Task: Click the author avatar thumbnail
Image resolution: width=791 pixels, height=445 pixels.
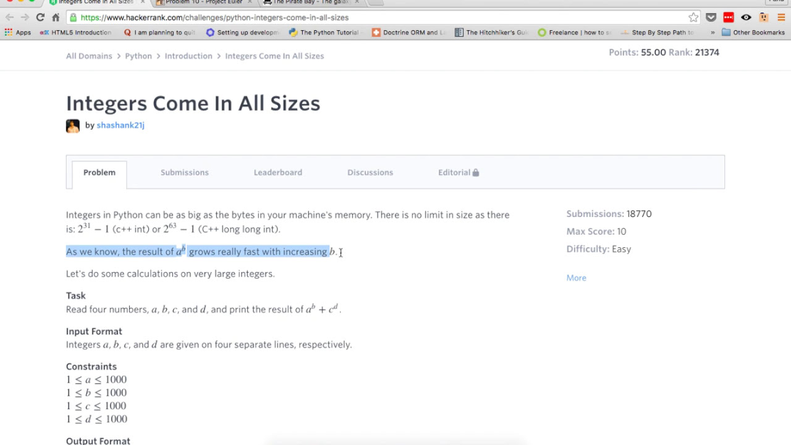Action: coord(73,126)
